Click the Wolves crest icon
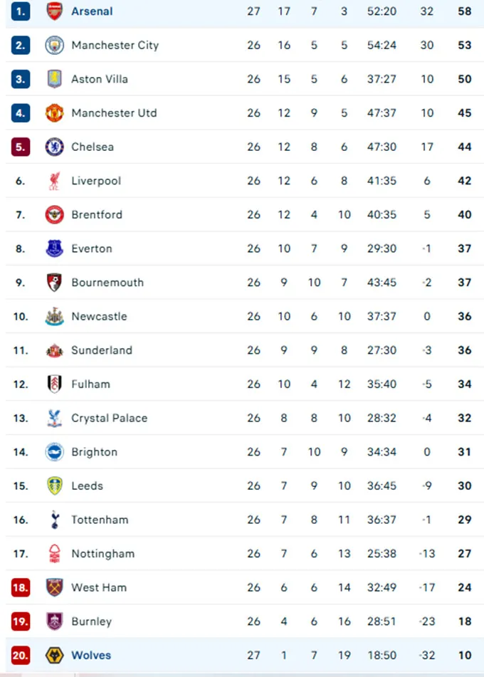484x677 pixels. coord(54,655)
